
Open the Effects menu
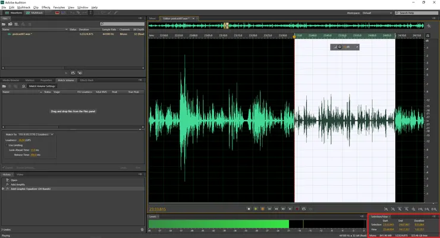coord(46,7)
